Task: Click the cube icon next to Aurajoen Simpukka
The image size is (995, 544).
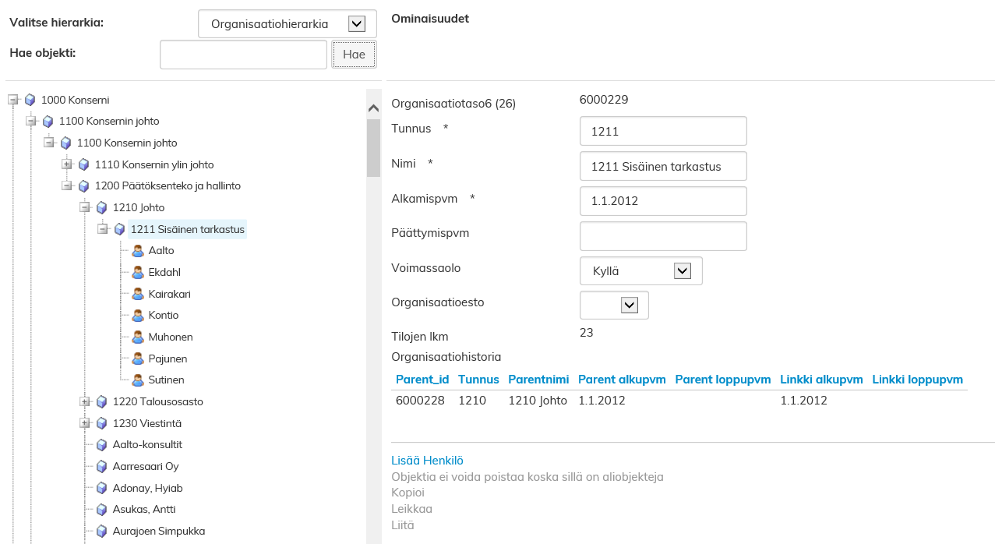Action: point(101,532)
